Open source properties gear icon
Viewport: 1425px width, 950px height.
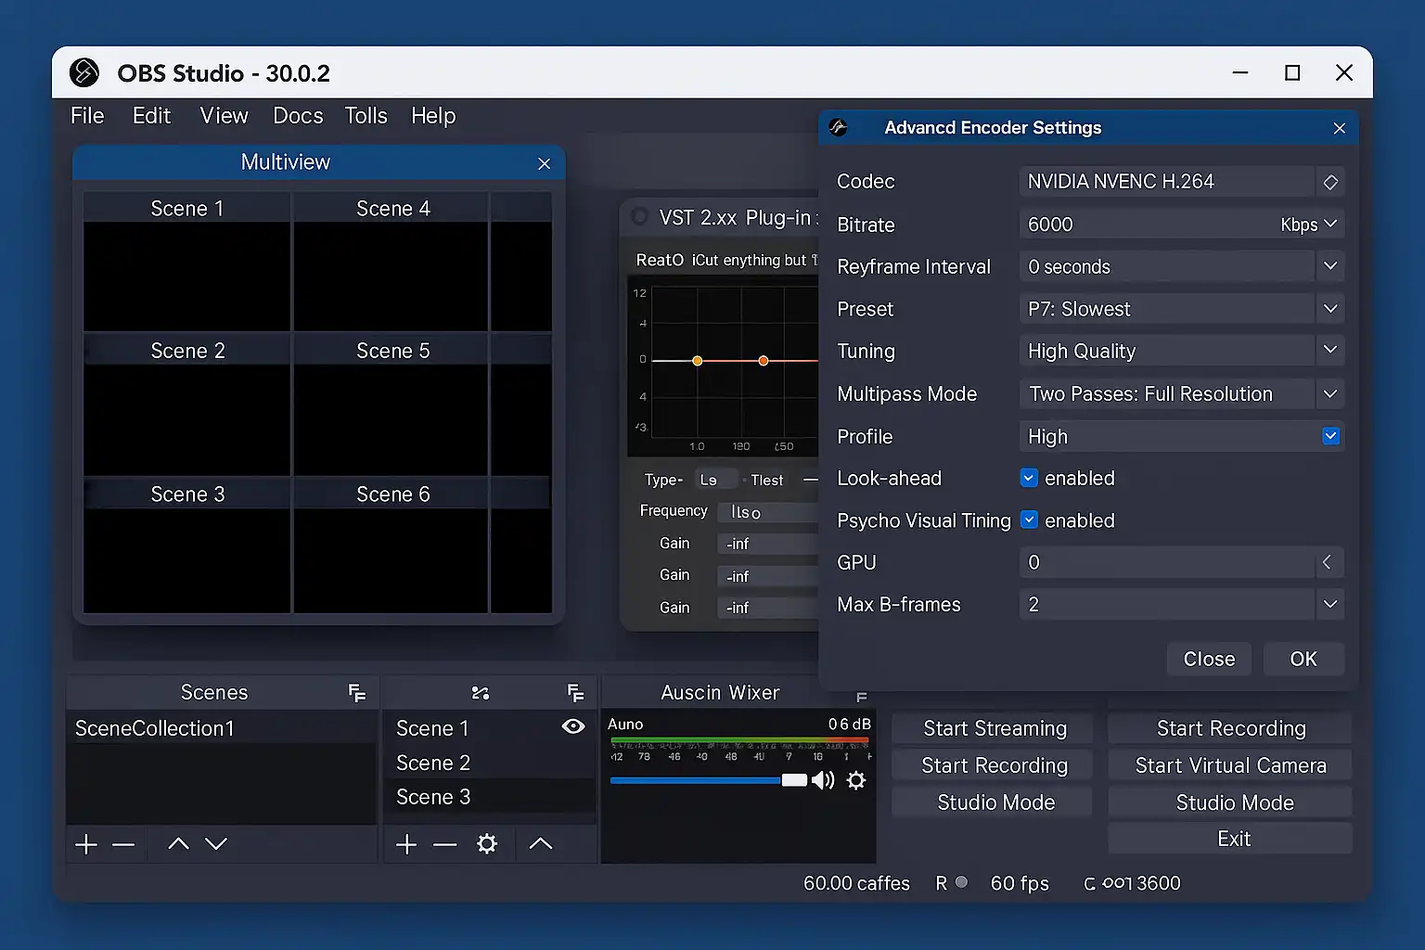coord(487,844)
